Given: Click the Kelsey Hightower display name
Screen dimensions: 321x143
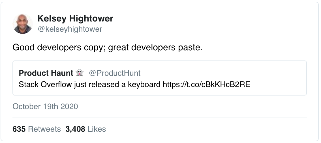Looking at the screenshot, I should point(75,19).
